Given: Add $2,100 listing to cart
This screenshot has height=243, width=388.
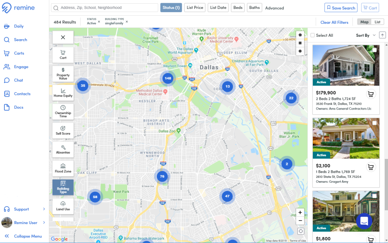Looking at the screenshot, I should 371,167.
